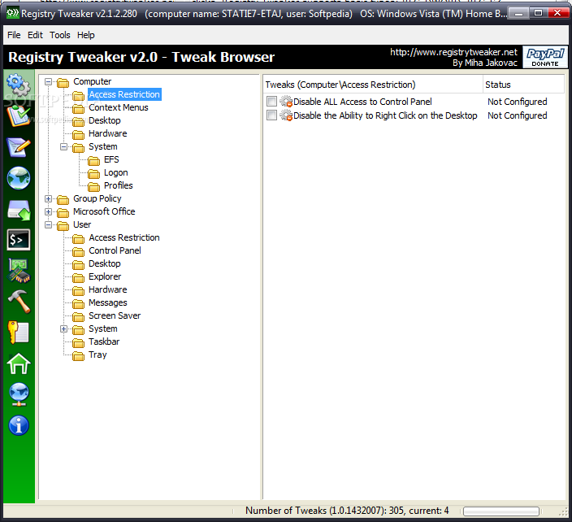Go to the green home icon
Viewport: 572px width, 522px height.
(x=18, y=363)
